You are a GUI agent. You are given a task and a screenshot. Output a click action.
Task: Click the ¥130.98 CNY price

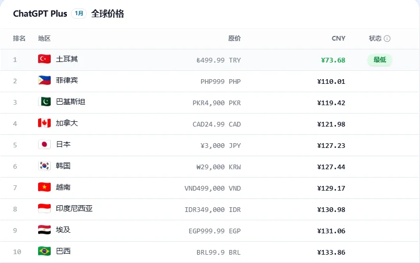tap(331, 210)
